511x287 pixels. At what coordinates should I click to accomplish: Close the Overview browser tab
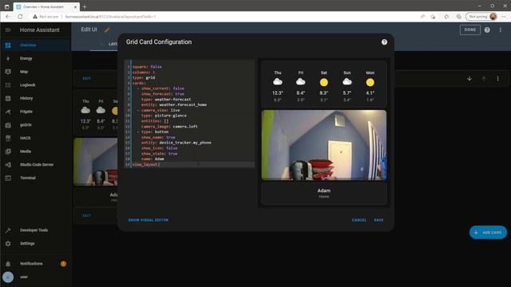pos(75,6)
